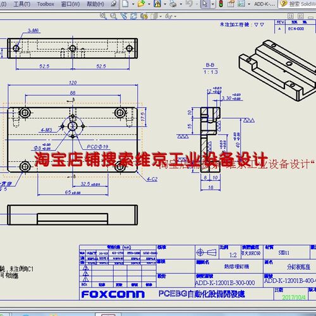Select the bottom side view of the plate
The width and height of the screenshot is (316, 316).
pos(73,215)
